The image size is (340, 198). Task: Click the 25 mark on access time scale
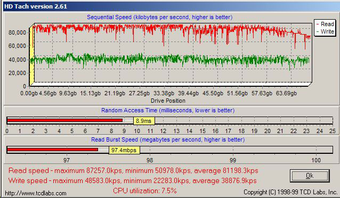333,131
